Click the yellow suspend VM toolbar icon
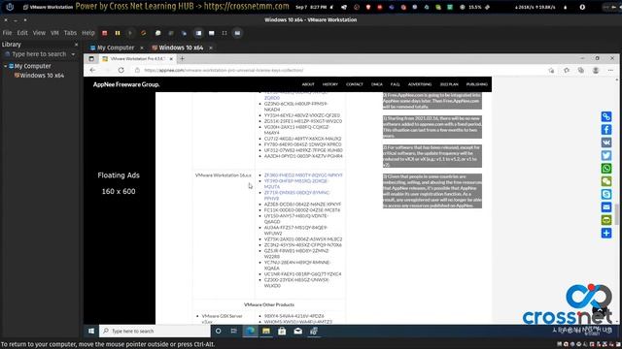The width and height of the screenshot is (622, 349). point(118,33)
